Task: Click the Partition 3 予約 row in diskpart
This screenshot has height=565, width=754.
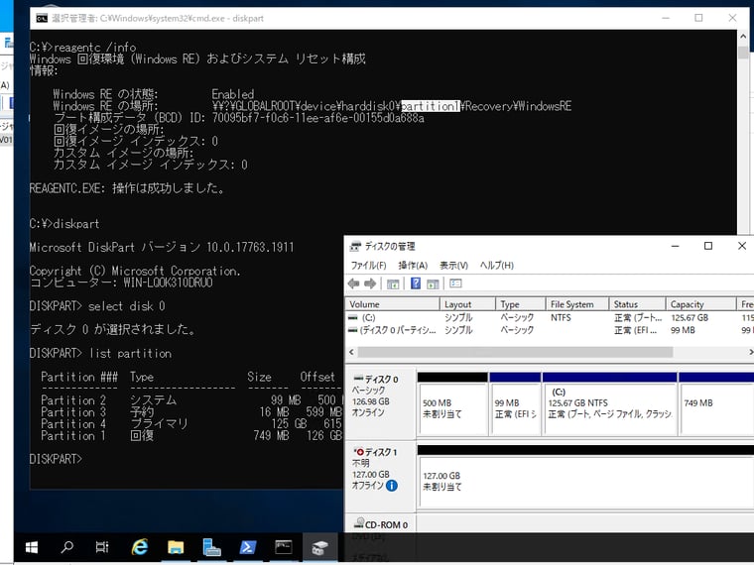Action: coord(191,412)
